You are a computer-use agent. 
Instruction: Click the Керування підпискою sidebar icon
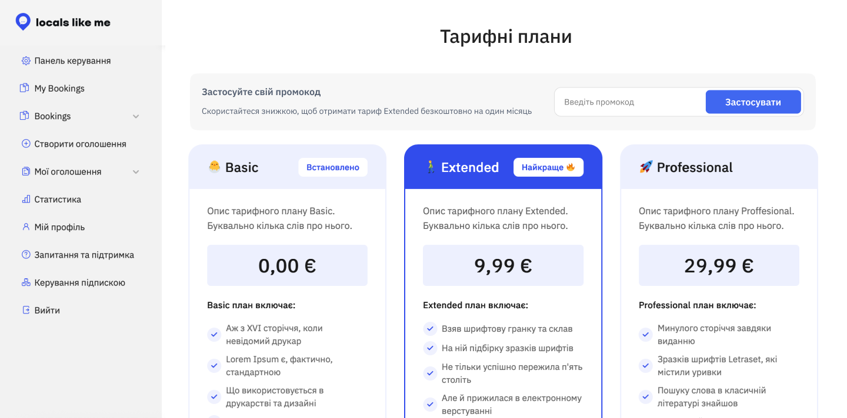coord(25,282)
